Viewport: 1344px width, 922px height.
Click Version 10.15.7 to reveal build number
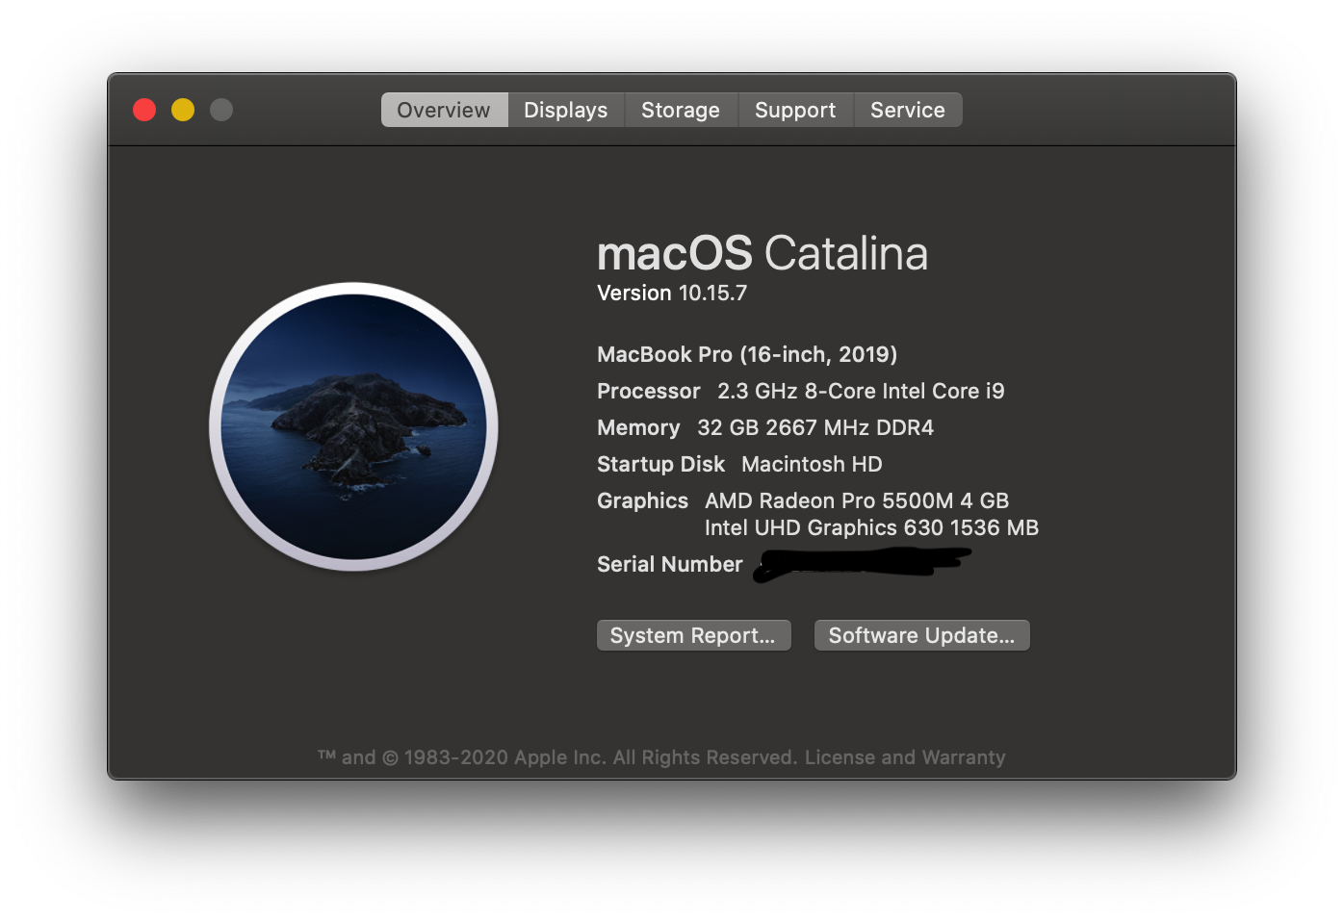[x=672, y=294]
